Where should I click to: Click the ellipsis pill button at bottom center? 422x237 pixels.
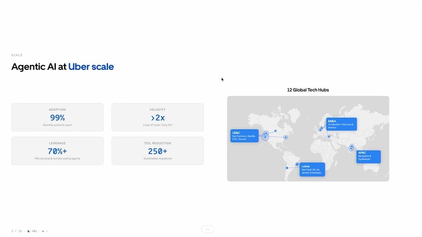(208, 229)
